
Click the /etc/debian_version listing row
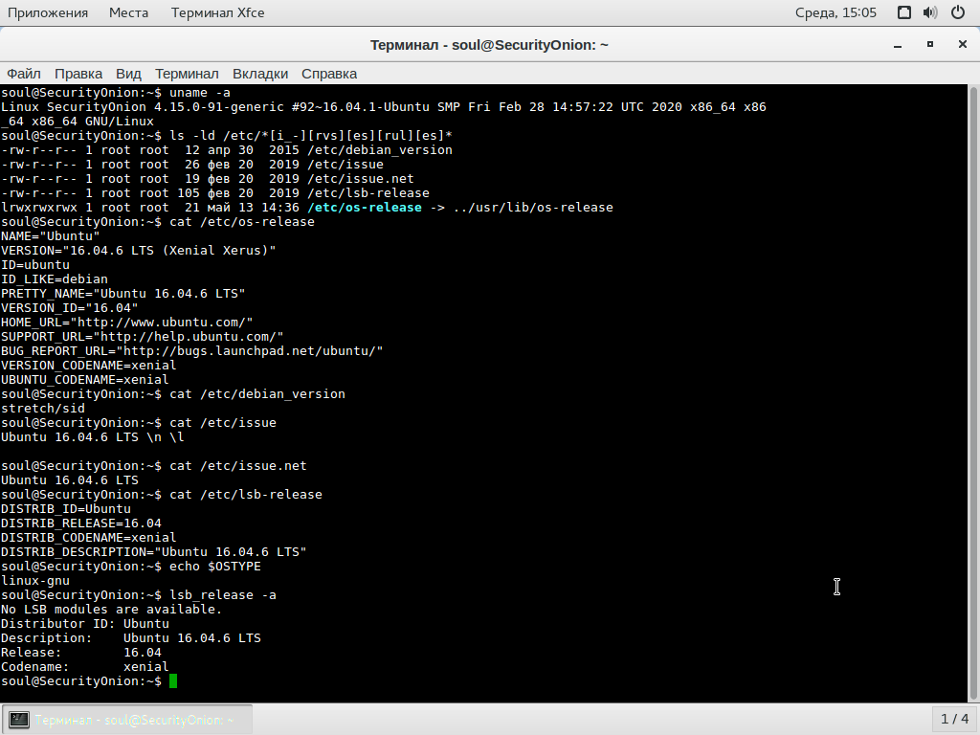(227, 150)
